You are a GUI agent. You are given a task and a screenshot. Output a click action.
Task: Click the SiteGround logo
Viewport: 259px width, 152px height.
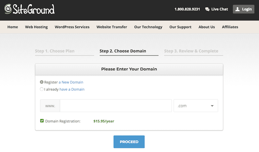(29, 9)
